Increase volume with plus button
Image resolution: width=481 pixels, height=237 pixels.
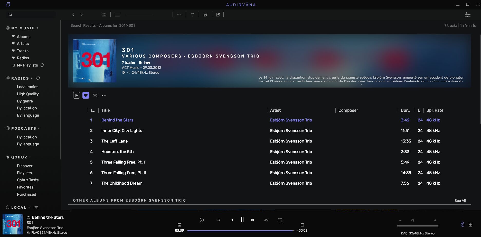pyautogui.click(x=435, y=220)
